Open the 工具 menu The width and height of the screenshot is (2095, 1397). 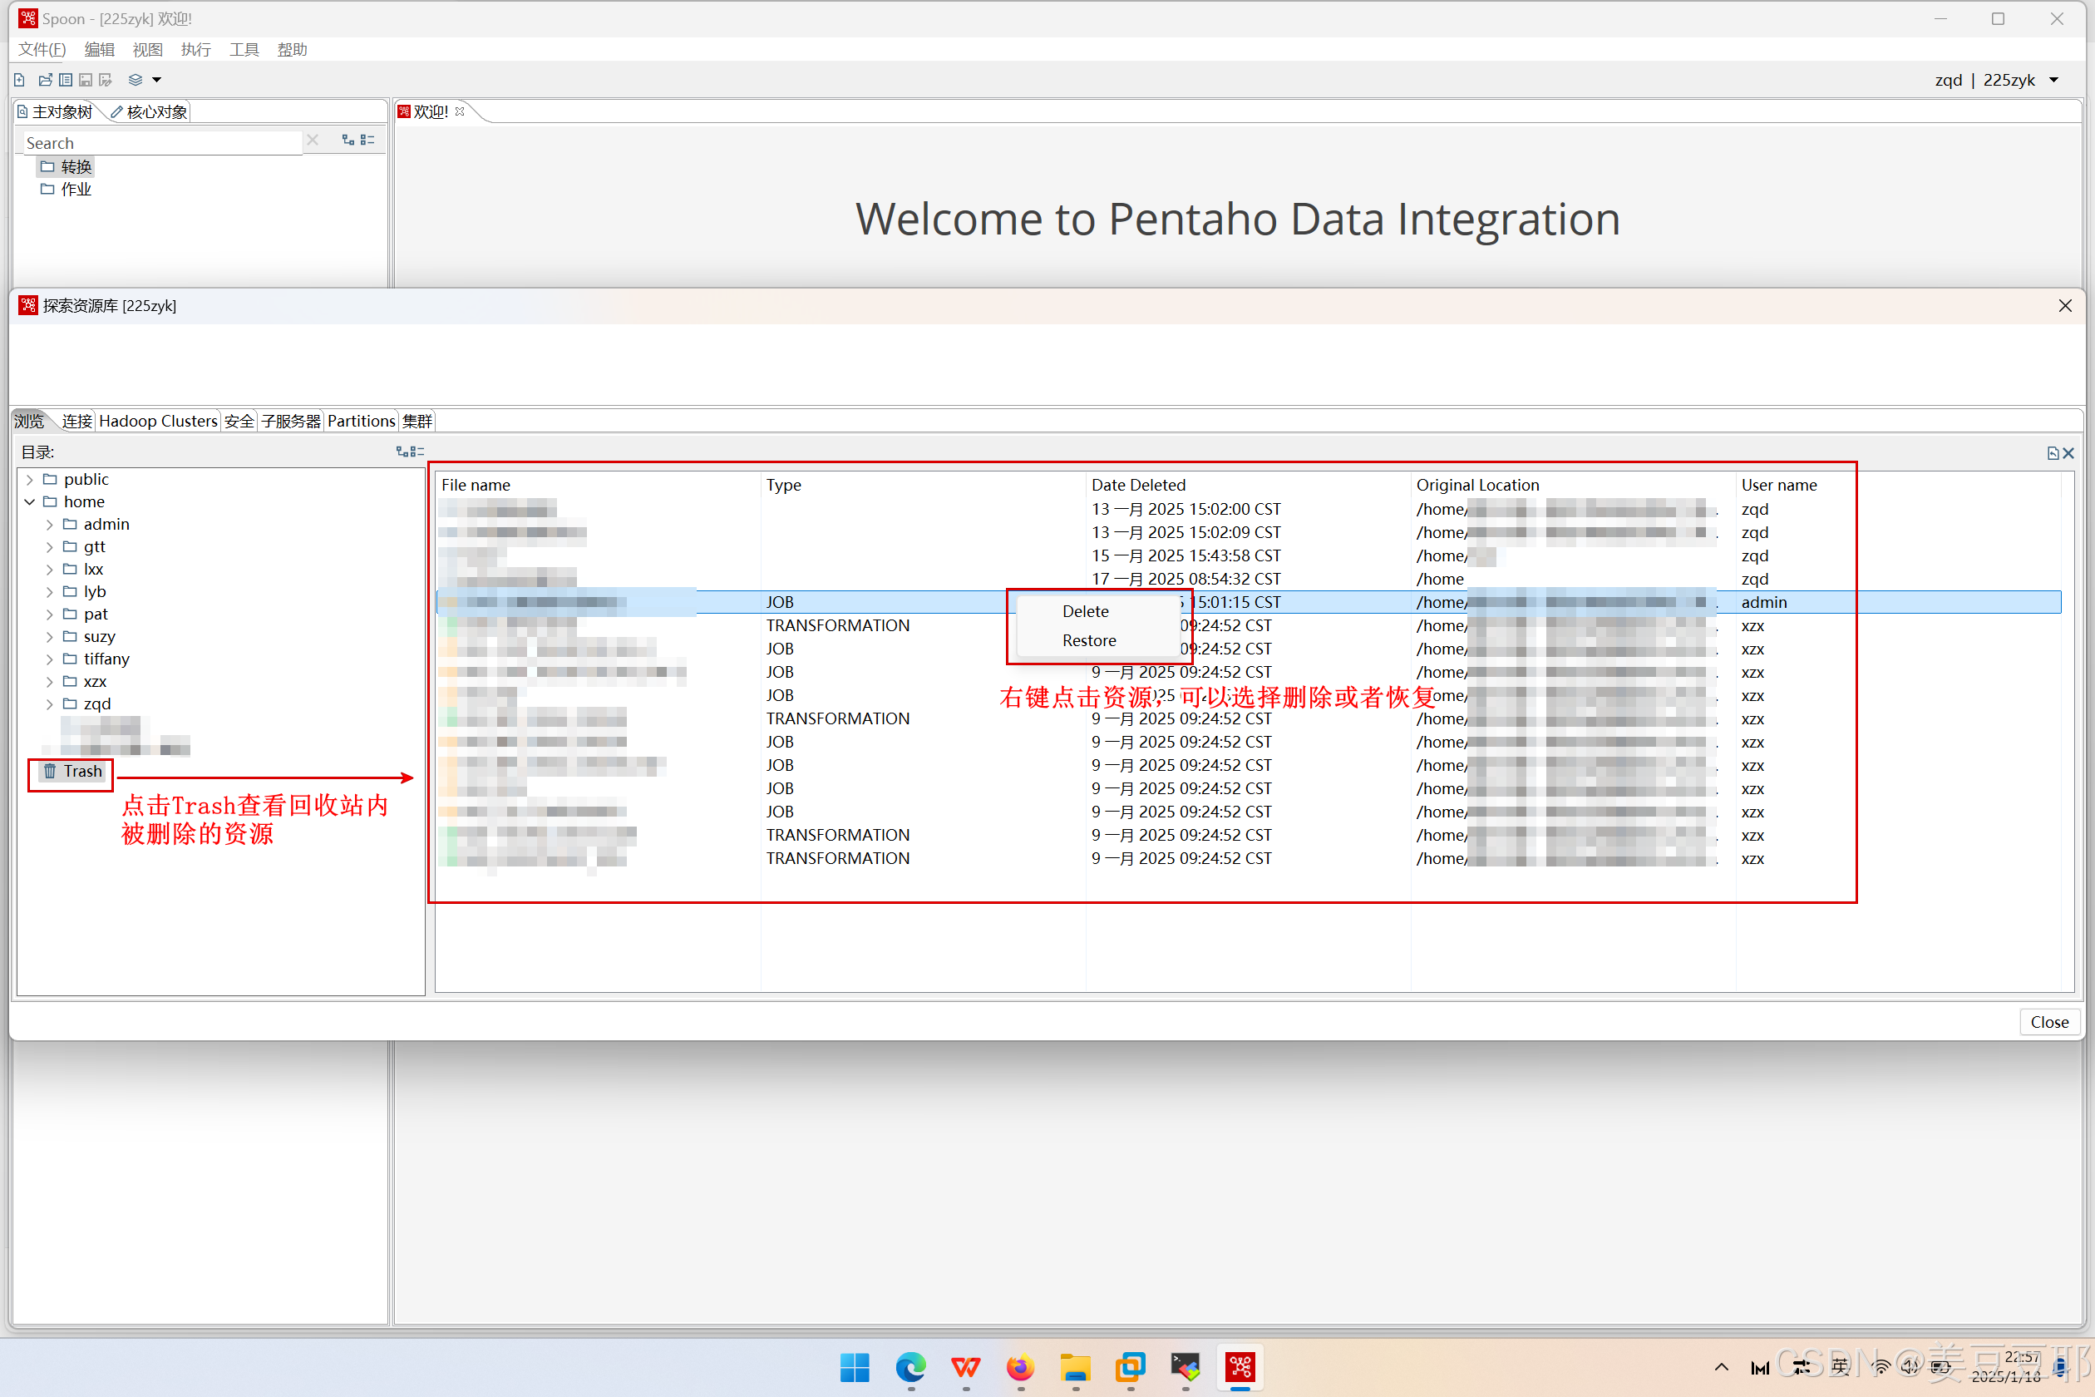243,50
